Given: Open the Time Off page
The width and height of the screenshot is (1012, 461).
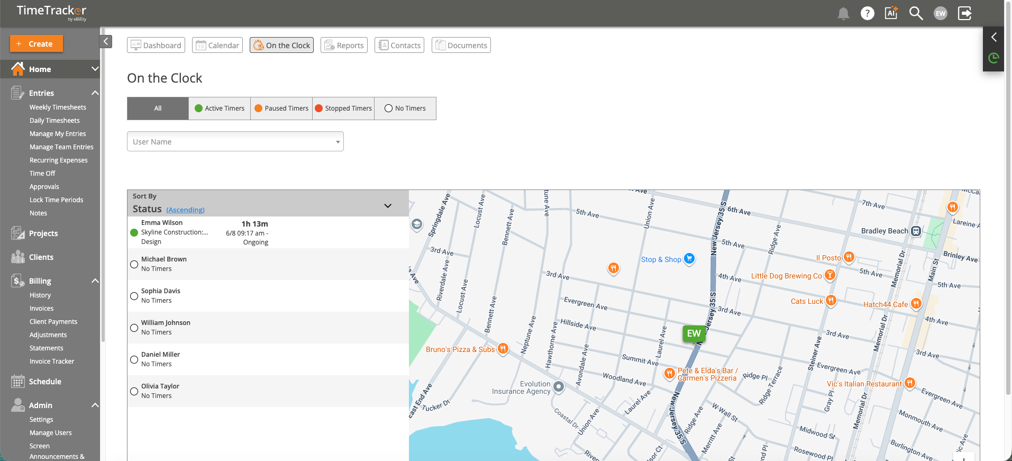Looking at the screenshot, I should click(42, 173).
